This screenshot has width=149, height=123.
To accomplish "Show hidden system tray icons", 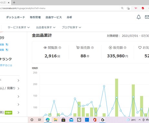I will coord(140,120).
